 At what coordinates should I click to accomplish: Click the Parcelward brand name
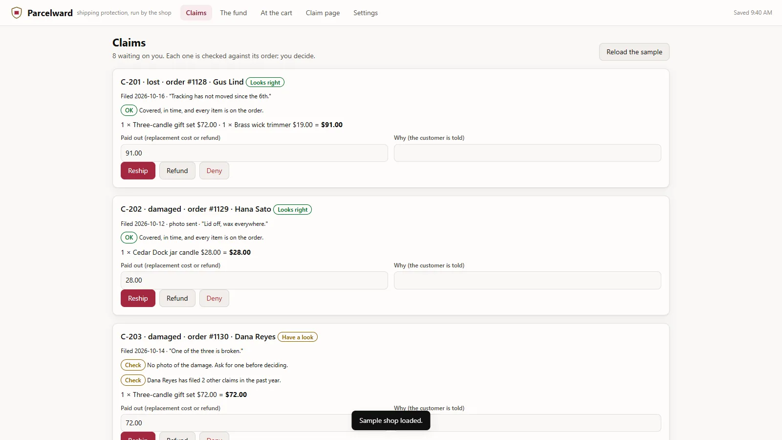tap(50, 13)
